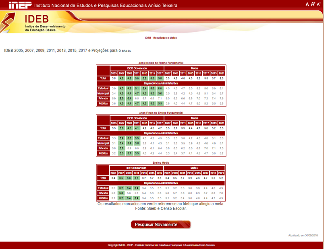Click the IDEB - Resultados e Metas heading
324x249 pixels.
pyautogui.click(x=161, y=38)
